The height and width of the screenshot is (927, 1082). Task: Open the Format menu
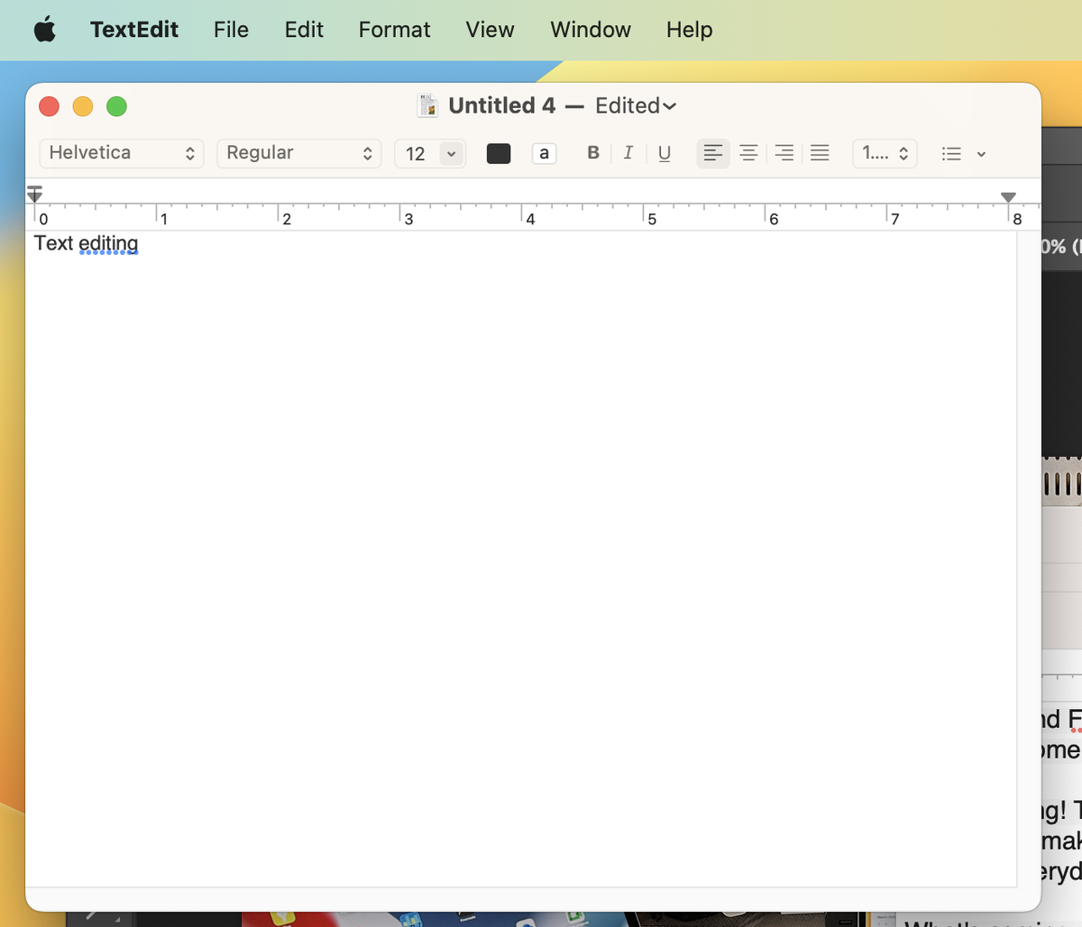tap(394, 29)
